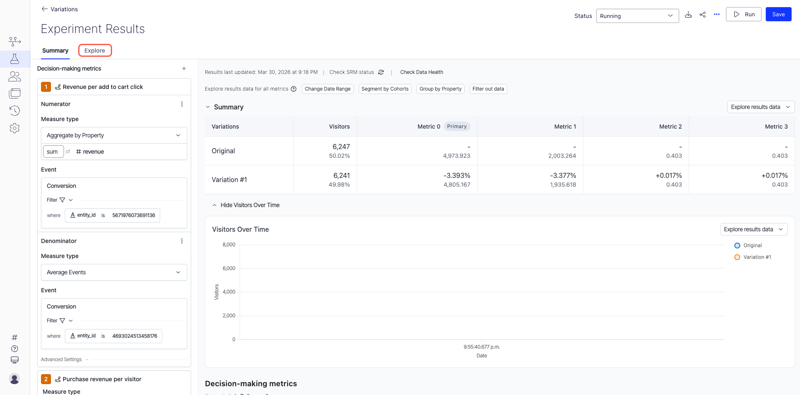Toggle Original series in chart legend
Image resolution: width=800 pixels, height=395 pixels.
click(x=752, y=246)
